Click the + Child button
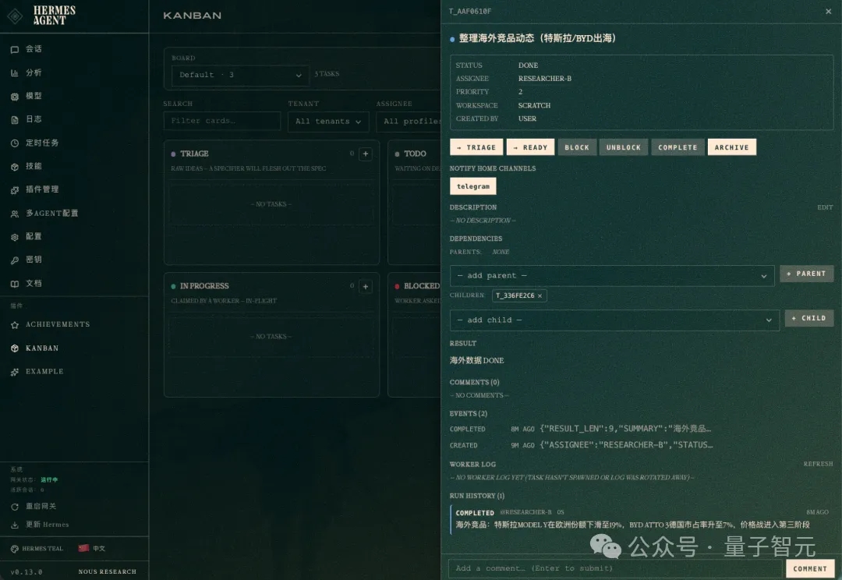The height and width of the screenshot is (580, 842). tap(809, 319)
